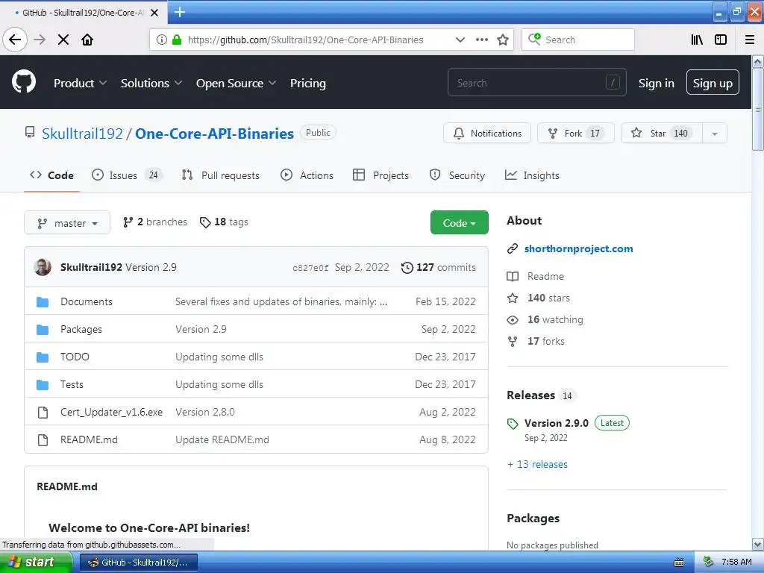The image size is (764, 573).
Task: Click the README.md file icon in list
Action: click(43, 440)
